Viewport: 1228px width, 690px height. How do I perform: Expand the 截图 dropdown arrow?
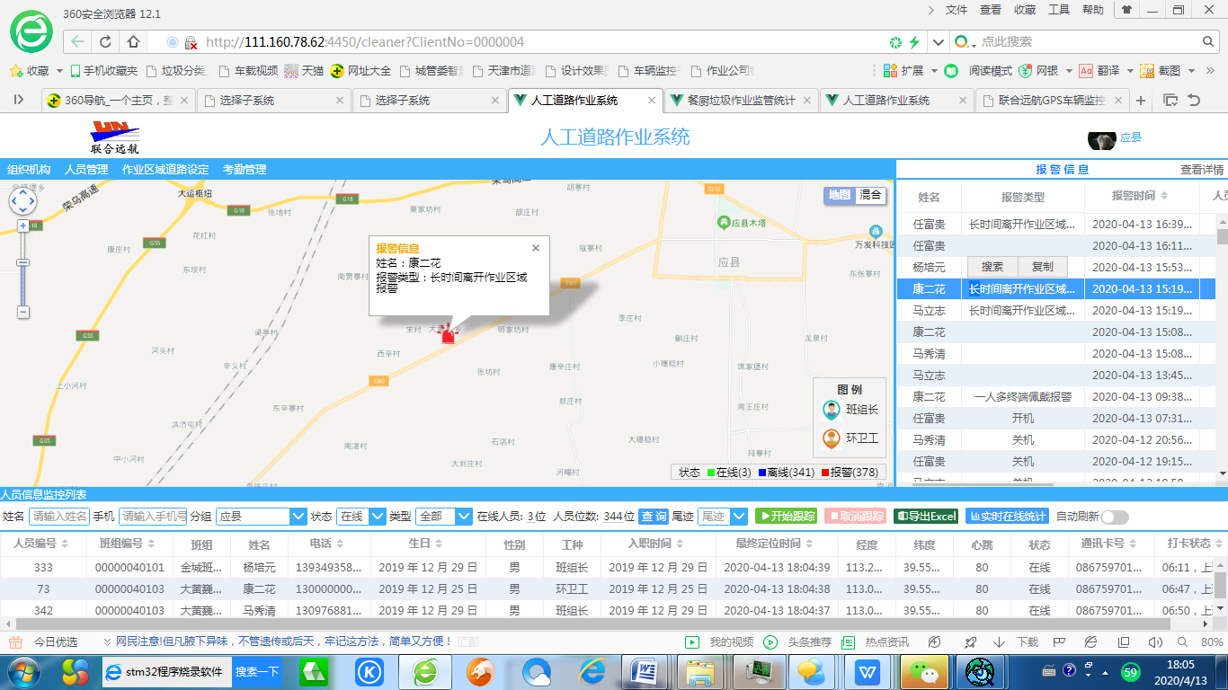1192,70
